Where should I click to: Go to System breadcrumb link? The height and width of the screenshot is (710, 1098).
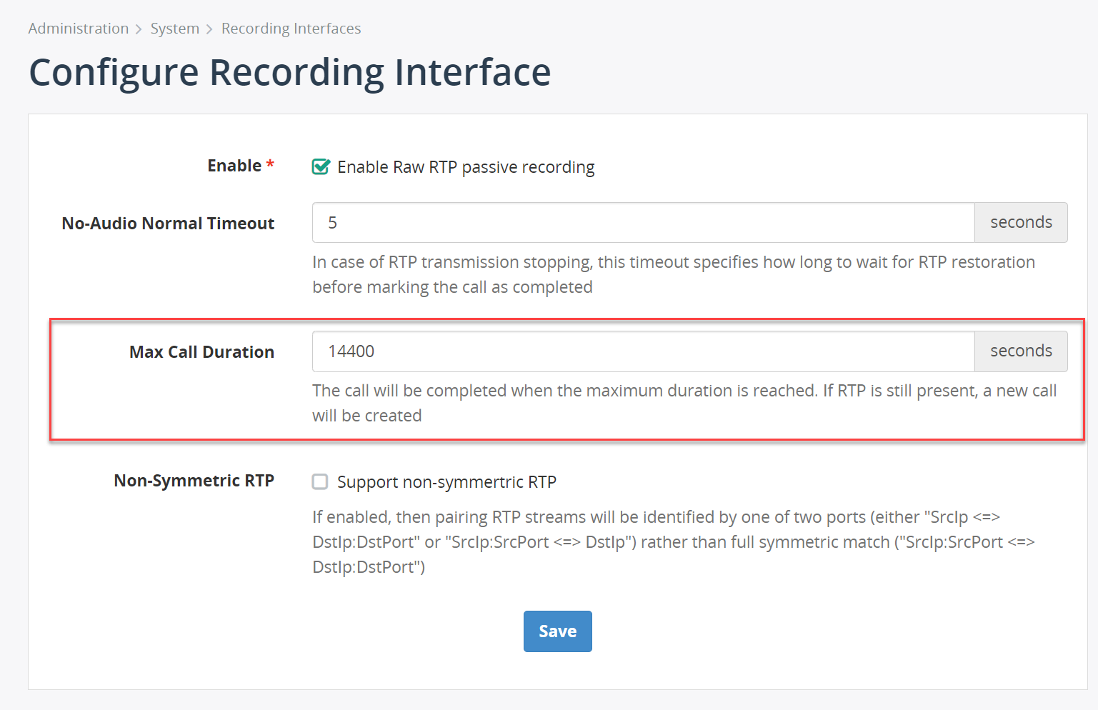pyautogui.click(x=175, y=29)
